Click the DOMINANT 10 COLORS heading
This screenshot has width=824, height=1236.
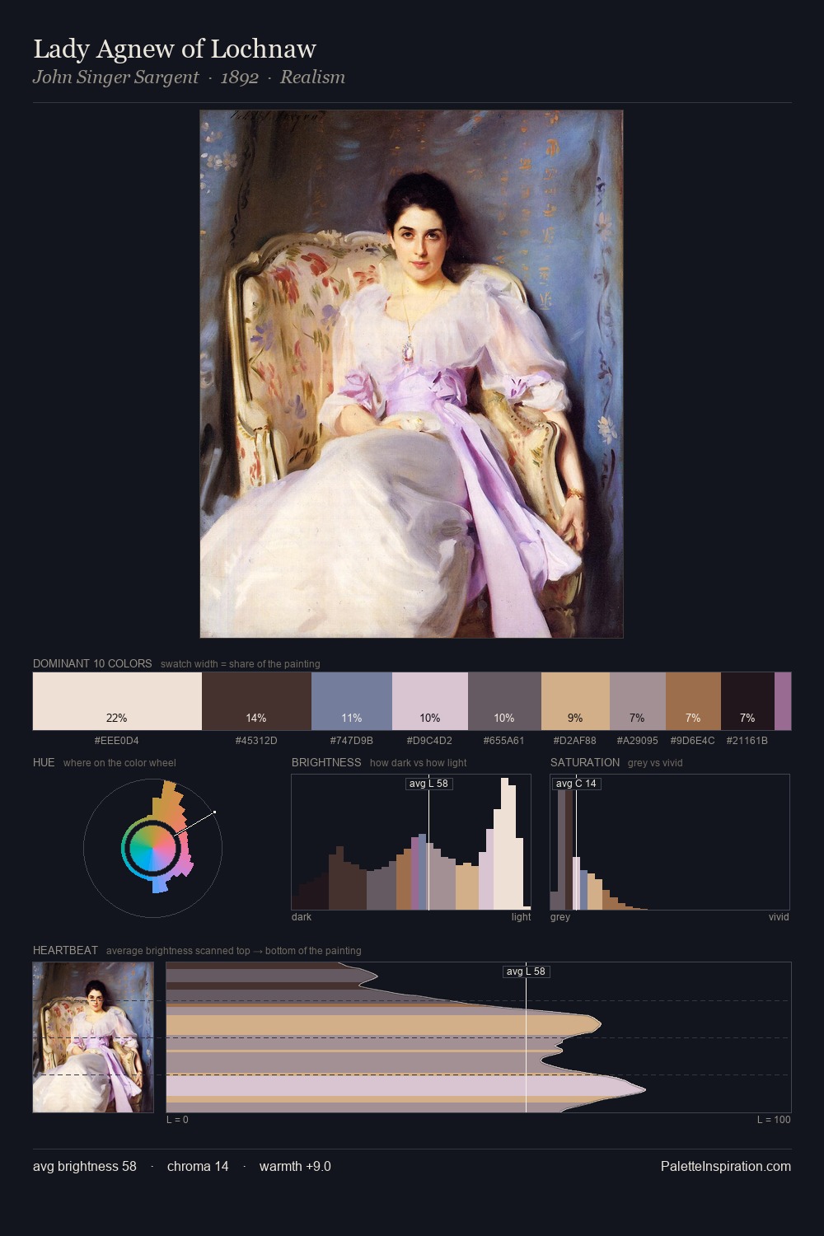point(92,663)
